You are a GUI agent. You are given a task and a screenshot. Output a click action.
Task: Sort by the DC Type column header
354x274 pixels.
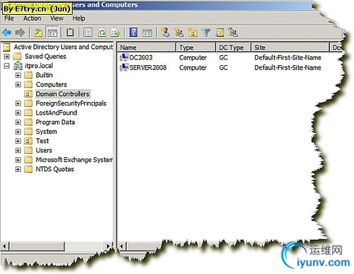coord(233,47)
